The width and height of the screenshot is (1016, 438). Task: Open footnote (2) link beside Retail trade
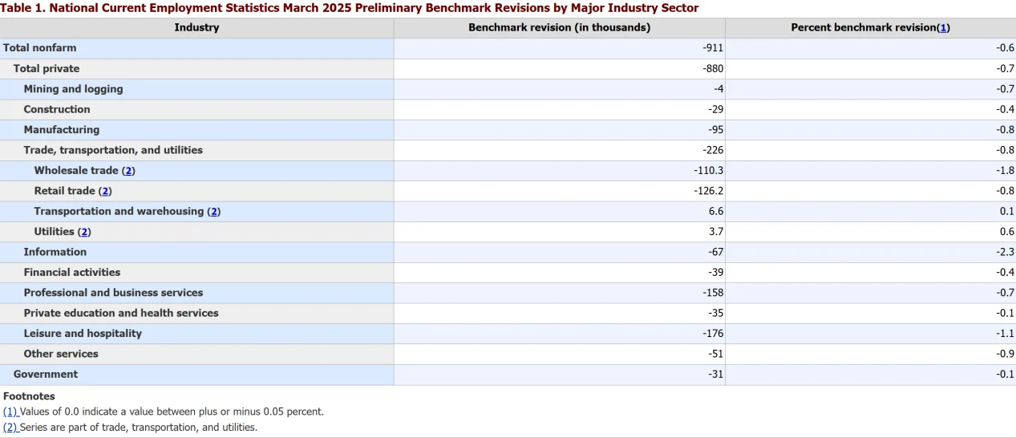(x=105, y=191)
